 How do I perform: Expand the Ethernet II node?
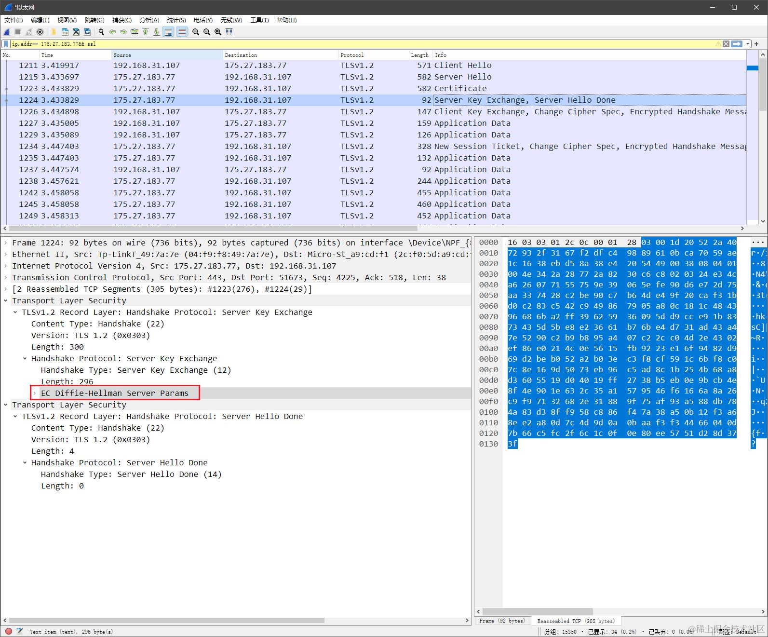pyautogui.click(x=6, y=254)
